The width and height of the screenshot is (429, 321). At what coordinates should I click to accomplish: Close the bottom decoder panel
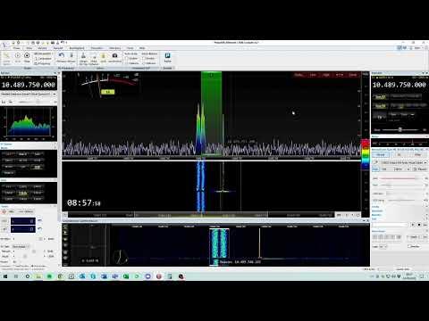tap(367, 221)
